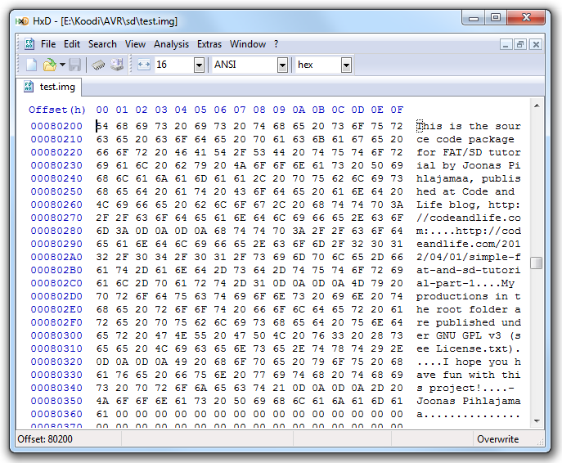562x463 pixels.
Task: Click the New file toolbar icon
Action: [x=32, y=65]
